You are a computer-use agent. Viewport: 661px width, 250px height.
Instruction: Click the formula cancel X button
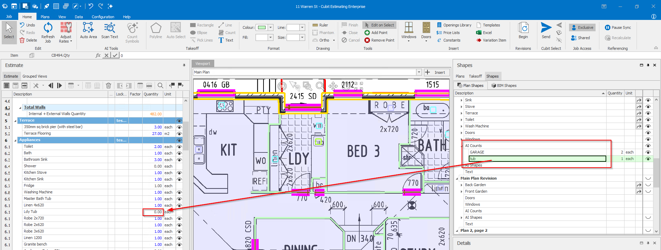pos(107,55)
